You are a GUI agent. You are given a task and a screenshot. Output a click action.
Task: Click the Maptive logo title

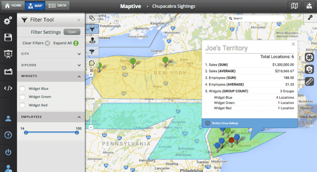[131, 6]
